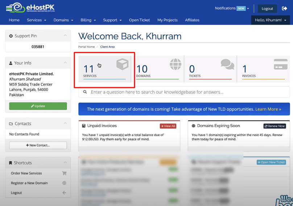Click View All on Unpaid Invoices
Screen dimensions: 293x206
click(x=168, y=126)
